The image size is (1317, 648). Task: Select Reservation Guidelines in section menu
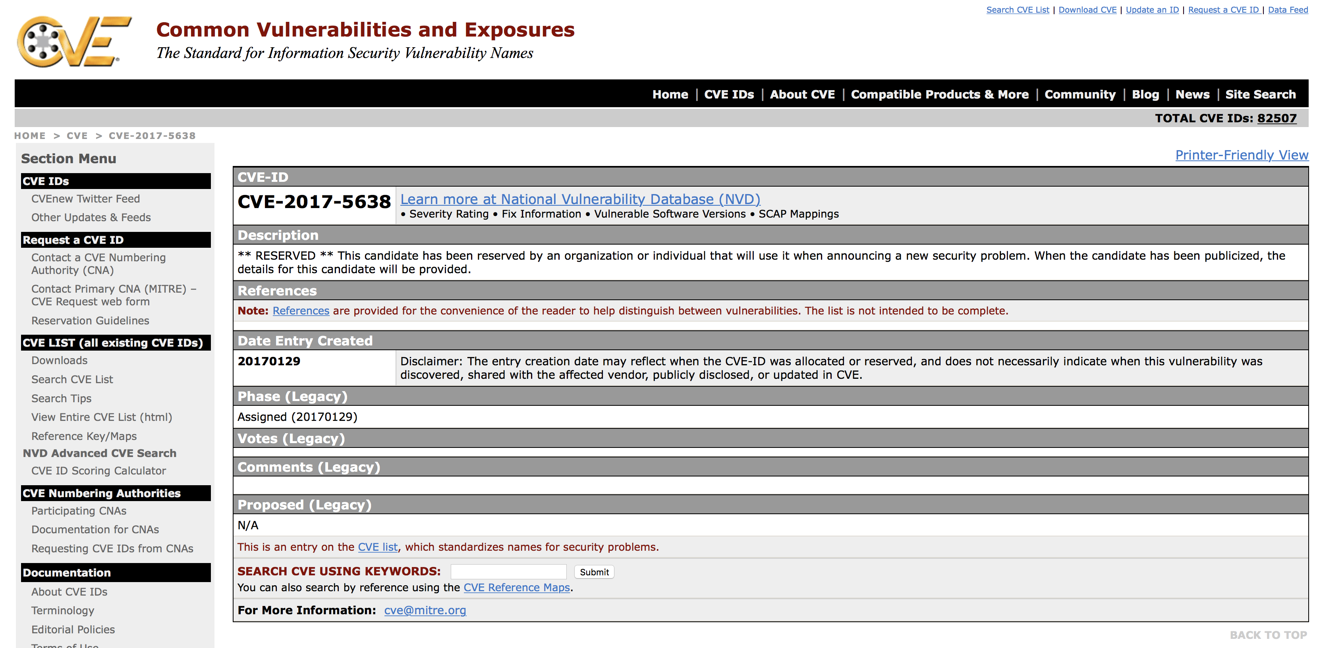(90, 320)
